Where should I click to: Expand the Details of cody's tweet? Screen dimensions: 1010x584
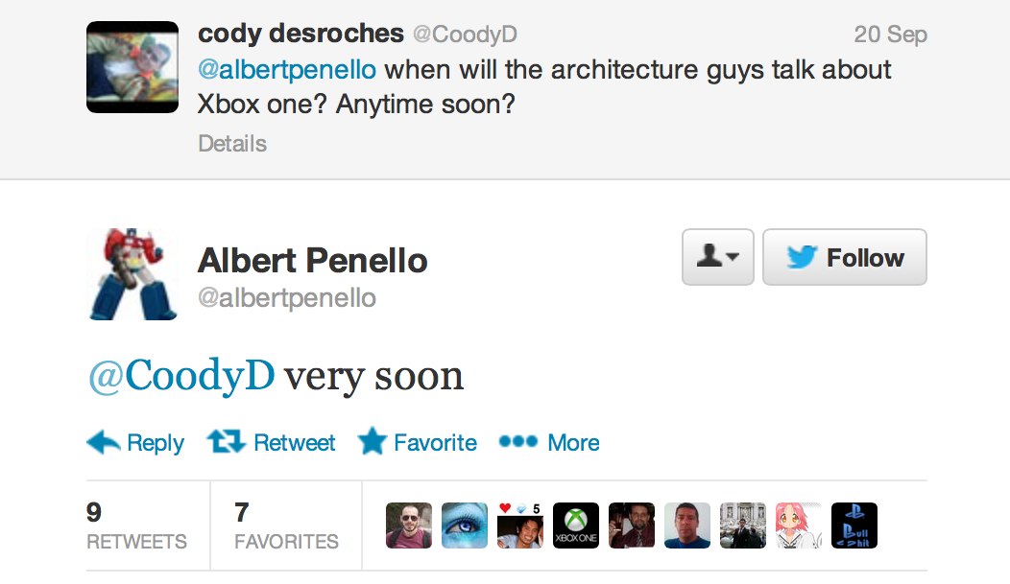point(232,144)
